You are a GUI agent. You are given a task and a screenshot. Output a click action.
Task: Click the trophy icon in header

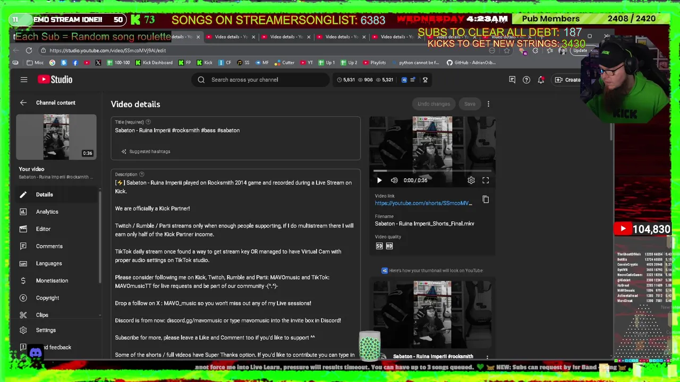(425, 80)
